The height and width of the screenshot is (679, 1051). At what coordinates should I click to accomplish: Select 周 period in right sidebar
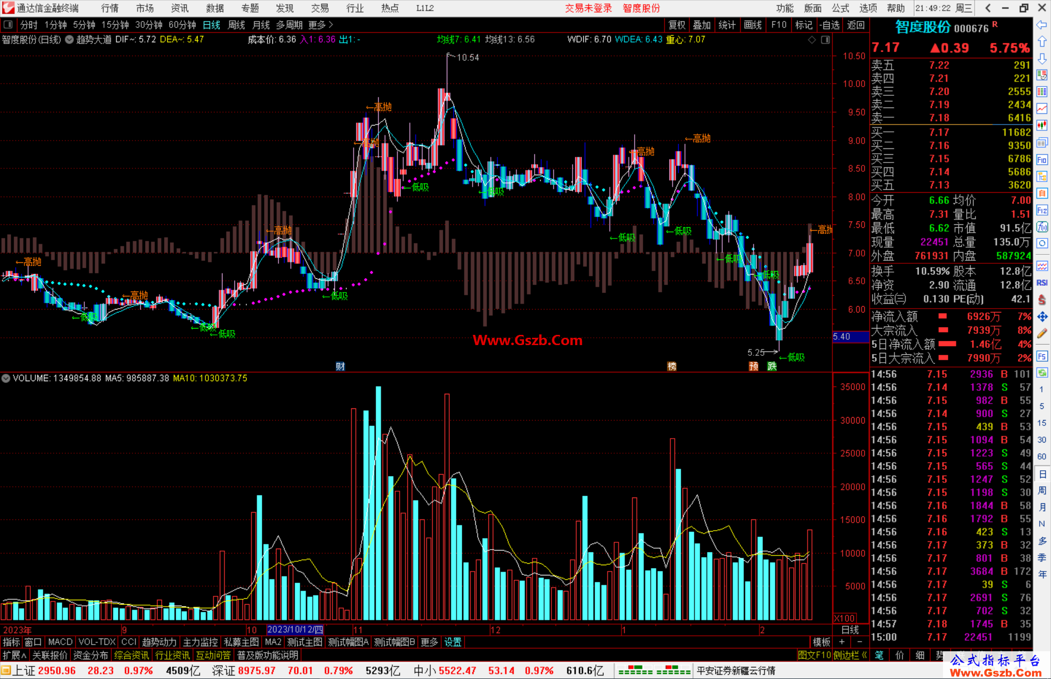(x=1042, y=490)
